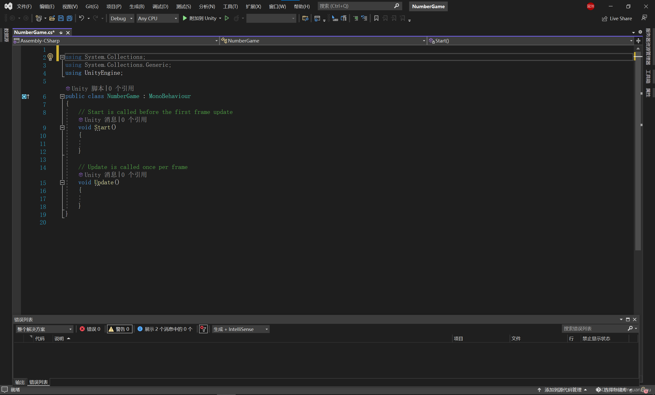
Task: Toggle the Errors 0 filter button
Action: coord(90,329)
